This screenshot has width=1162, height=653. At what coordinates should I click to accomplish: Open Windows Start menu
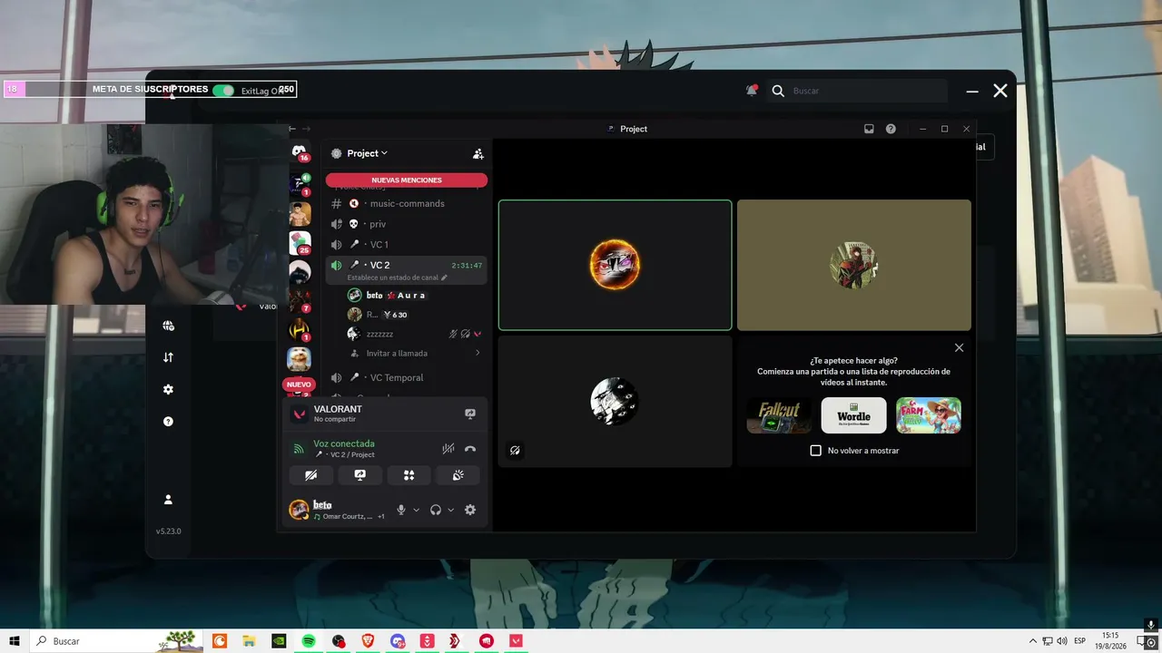pyautogui.click(x=15, y=641)
